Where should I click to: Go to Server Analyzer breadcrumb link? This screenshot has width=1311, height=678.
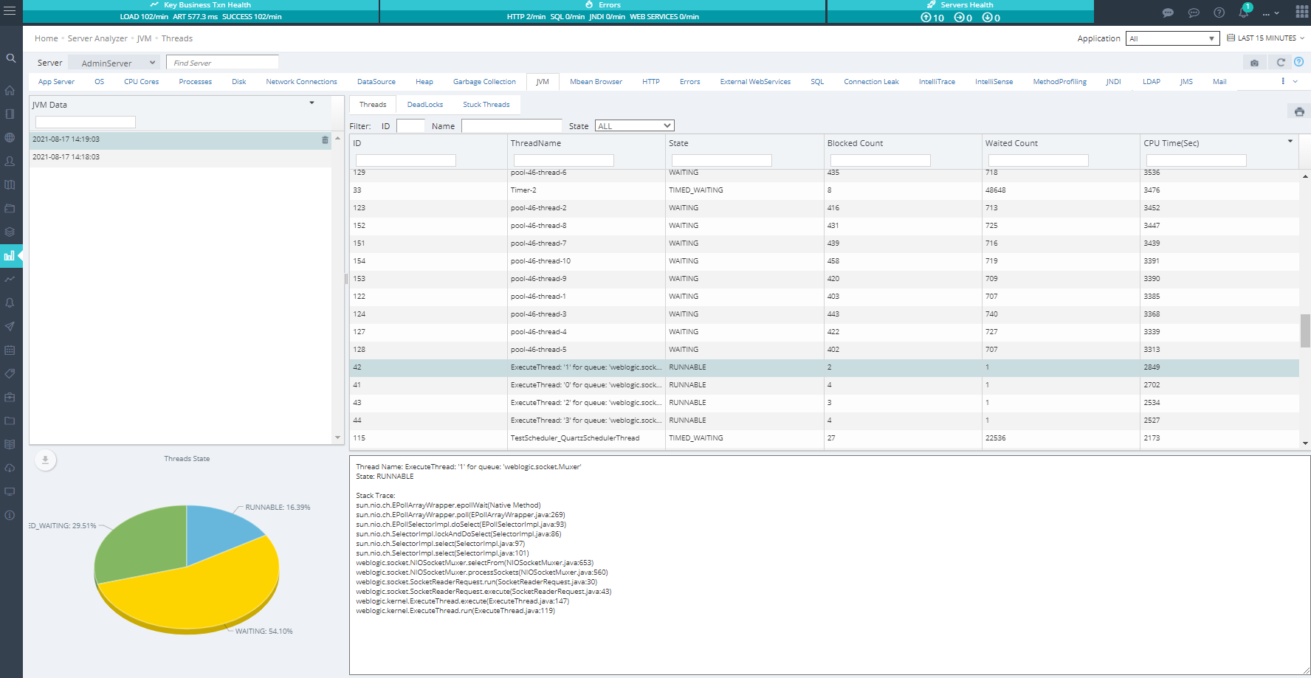[x=97, y=38]
